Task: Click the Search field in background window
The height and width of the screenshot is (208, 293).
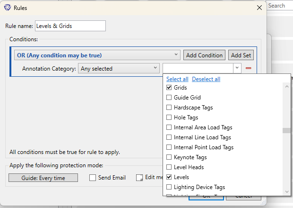Action: click(x=280, y=6)
